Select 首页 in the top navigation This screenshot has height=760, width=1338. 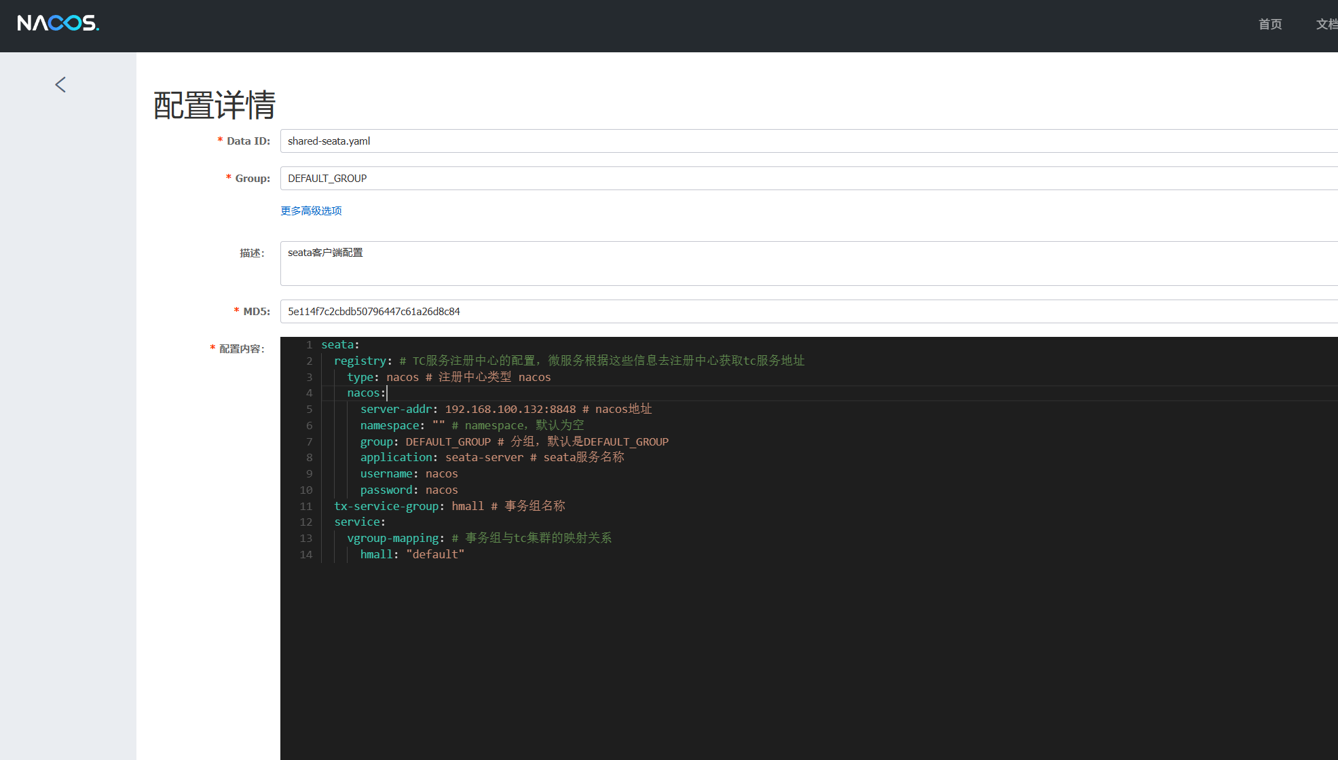pos(1269,24)
